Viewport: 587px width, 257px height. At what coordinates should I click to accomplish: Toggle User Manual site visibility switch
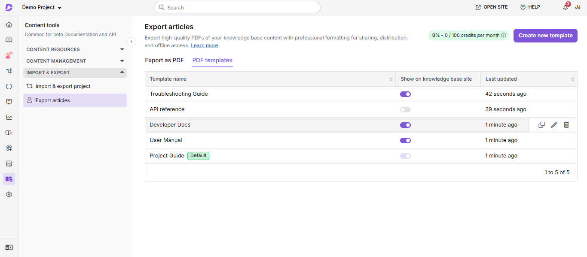click(405, 140)
